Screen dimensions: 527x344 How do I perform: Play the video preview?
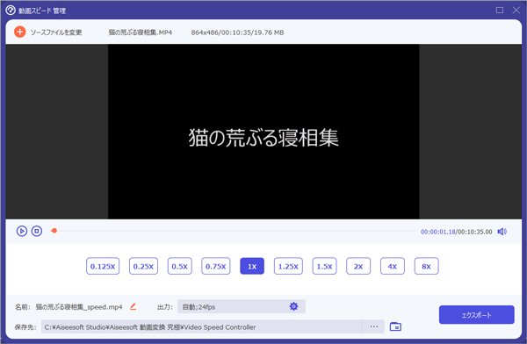coord(22,231)
